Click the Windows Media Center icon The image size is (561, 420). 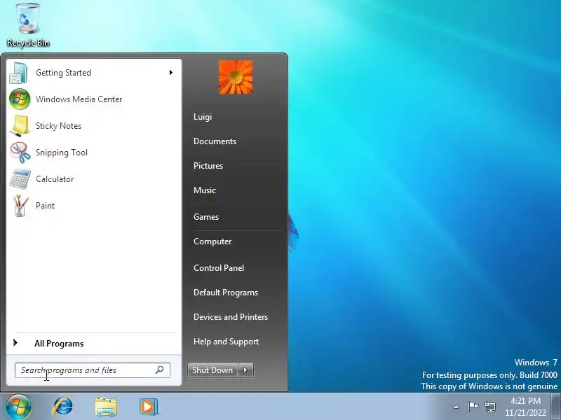tap(20, 99)
